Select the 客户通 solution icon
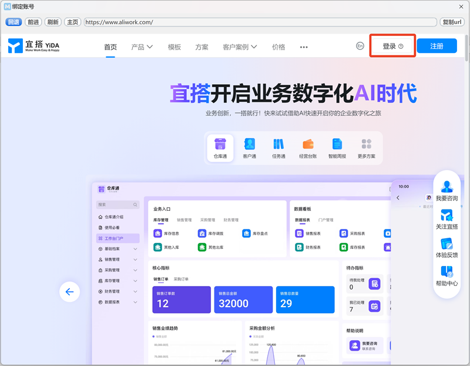 click(x=249, y=144)
